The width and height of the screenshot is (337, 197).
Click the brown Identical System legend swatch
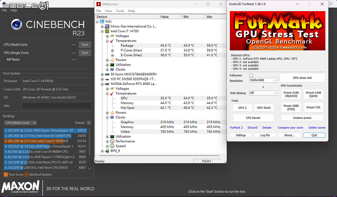(27, 174)
